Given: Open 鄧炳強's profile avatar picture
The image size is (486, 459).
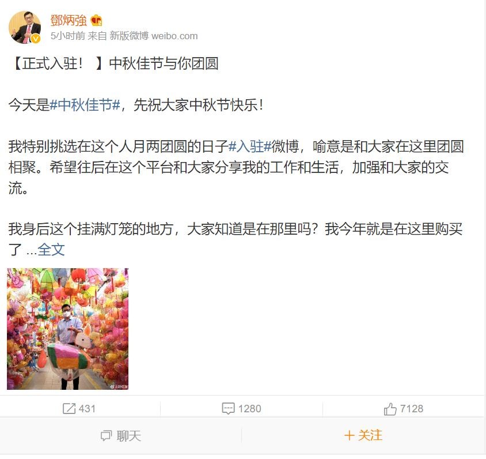Looking at the screenshot, I should coord(25,27).
